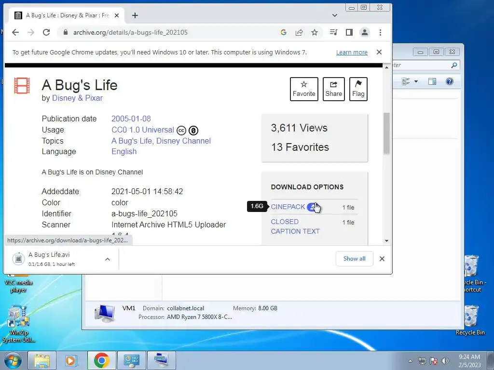Flag this item with Flag button

358,89
